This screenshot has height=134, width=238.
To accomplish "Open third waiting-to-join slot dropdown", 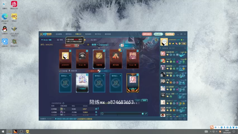I will [x=104, y=76].
